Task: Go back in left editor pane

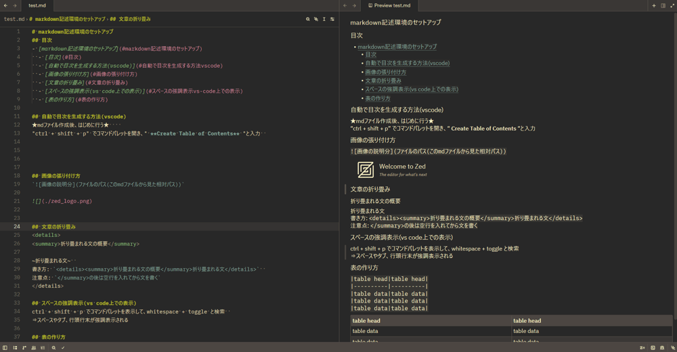Action: click(5, 5)
